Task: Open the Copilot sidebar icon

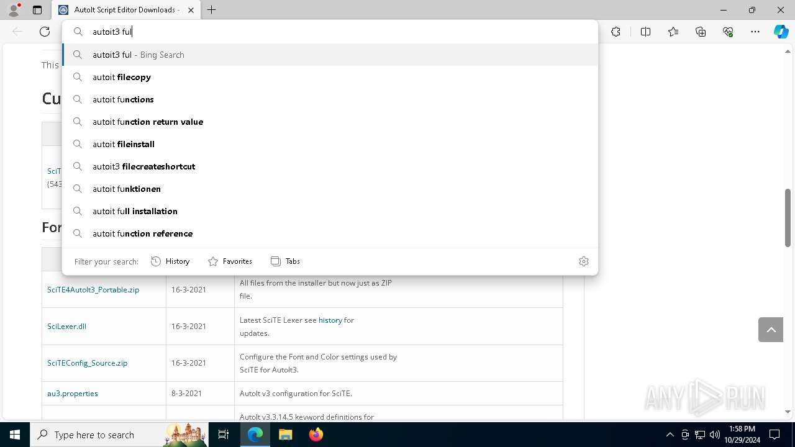Action: [781, 32]
